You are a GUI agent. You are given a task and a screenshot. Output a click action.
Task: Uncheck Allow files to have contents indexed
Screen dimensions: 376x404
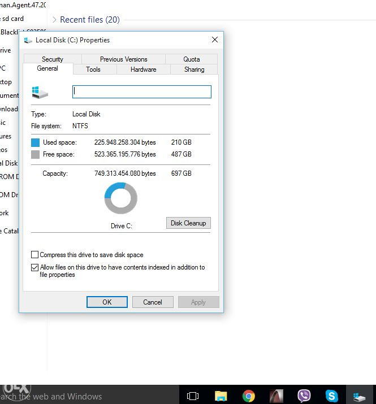(34, 267)
